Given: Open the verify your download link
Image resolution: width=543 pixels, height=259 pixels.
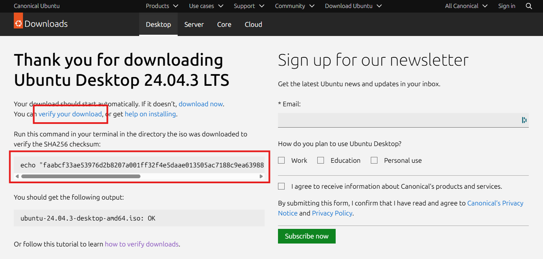Looking at the screenshot, I should click(70, 114).
